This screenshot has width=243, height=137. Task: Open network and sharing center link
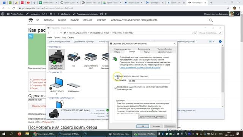point(140,67)
